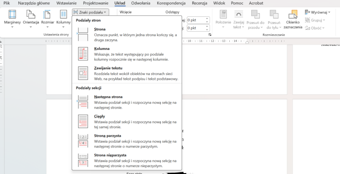Expand the Przesuń do przodu arrow

tap(262, 27)
